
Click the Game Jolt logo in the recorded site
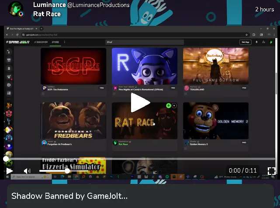(17, 42)
